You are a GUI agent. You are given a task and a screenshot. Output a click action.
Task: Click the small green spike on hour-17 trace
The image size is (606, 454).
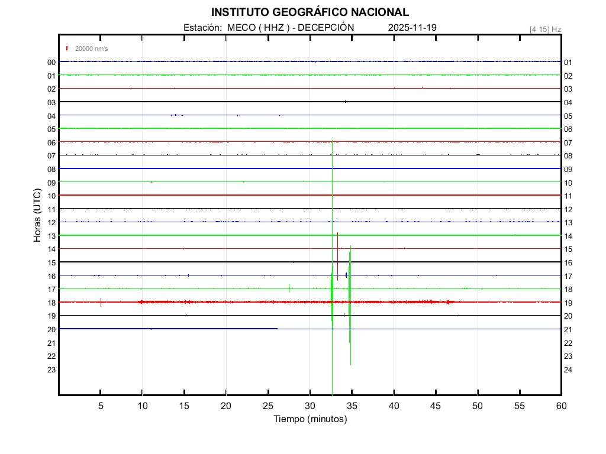point(289,288)
